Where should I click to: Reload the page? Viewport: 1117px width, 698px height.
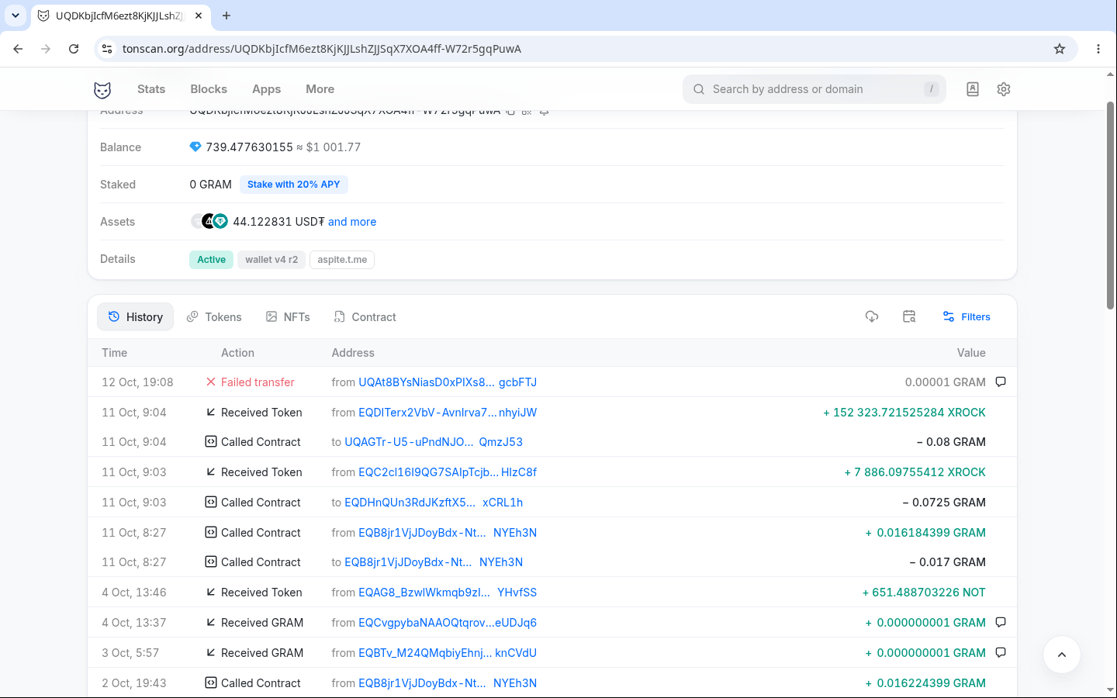pyautogui.click(x=74, y=49)
